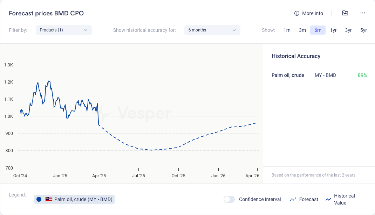Screen dimensions: 375x215
Task: Open the three-dot options menu
Action: [x=363, y=13]
